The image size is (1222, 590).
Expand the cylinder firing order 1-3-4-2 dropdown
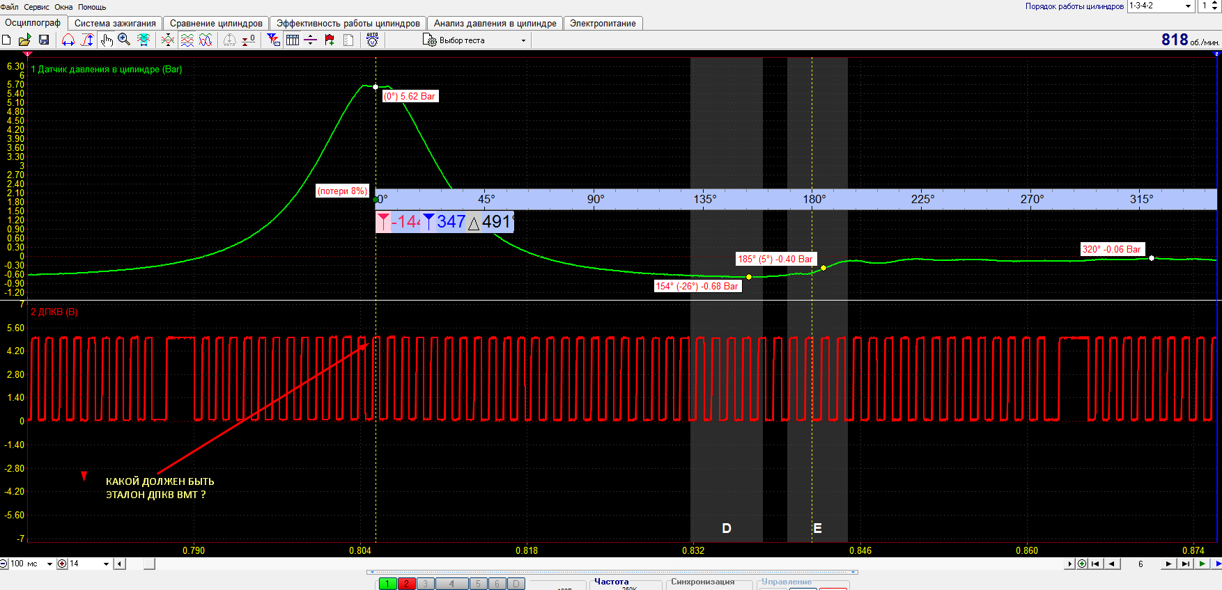[1189, 6]
